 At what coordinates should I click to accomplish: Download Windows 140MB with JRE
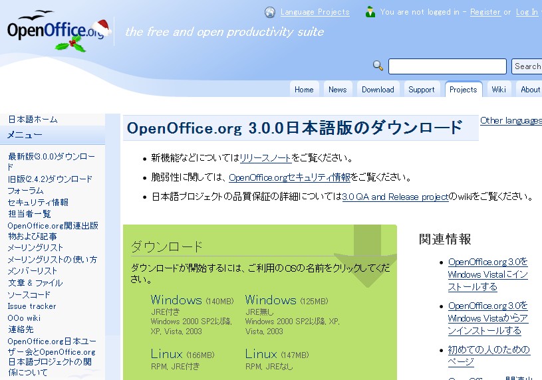176,300
